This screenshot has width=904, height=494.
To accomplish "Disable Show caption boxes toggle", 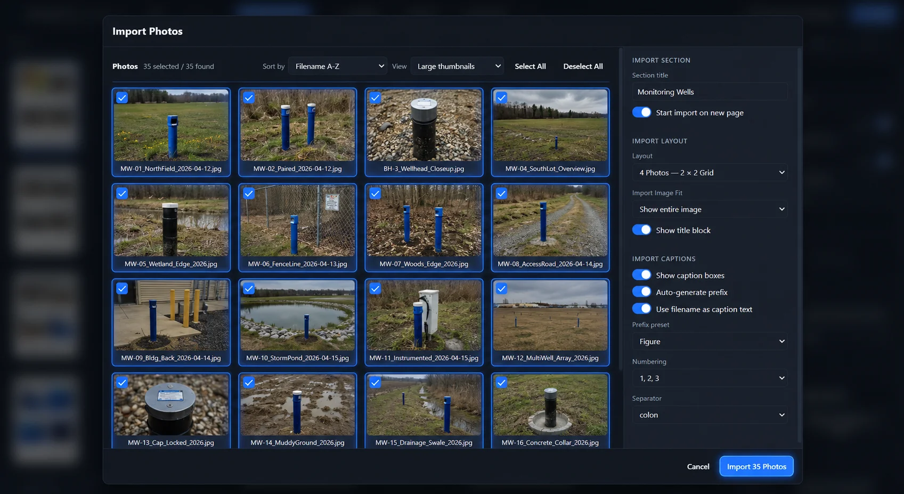I will point(641,275).
